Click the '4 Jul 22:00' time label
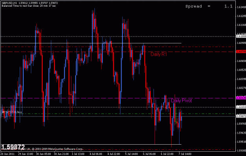This screenshot has height=156, width=246. (114, 154)
